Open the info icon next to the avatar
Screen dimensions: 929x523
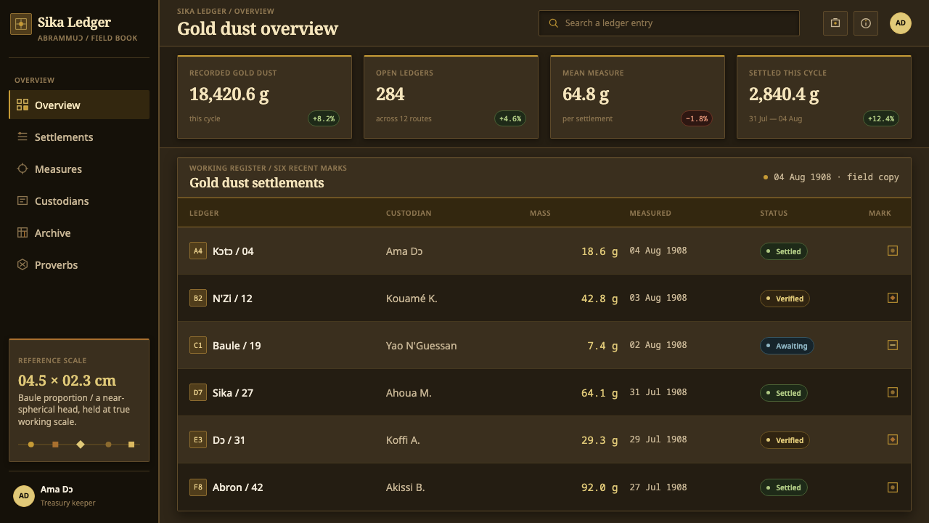[866, 23]
